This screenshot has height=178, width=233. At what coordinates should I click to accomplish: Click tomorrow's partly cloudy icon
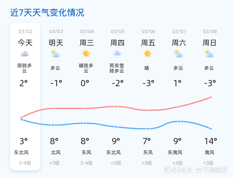(x=56, y=54)
